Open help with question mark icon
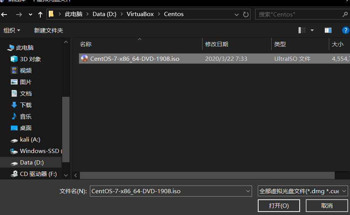The height and width of the screenshot is (215, 350). click(x=345, y=30)
